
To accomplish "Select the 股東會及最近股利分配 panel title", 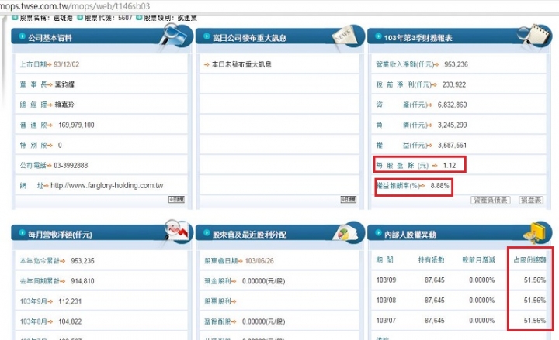I will [249, 235].
